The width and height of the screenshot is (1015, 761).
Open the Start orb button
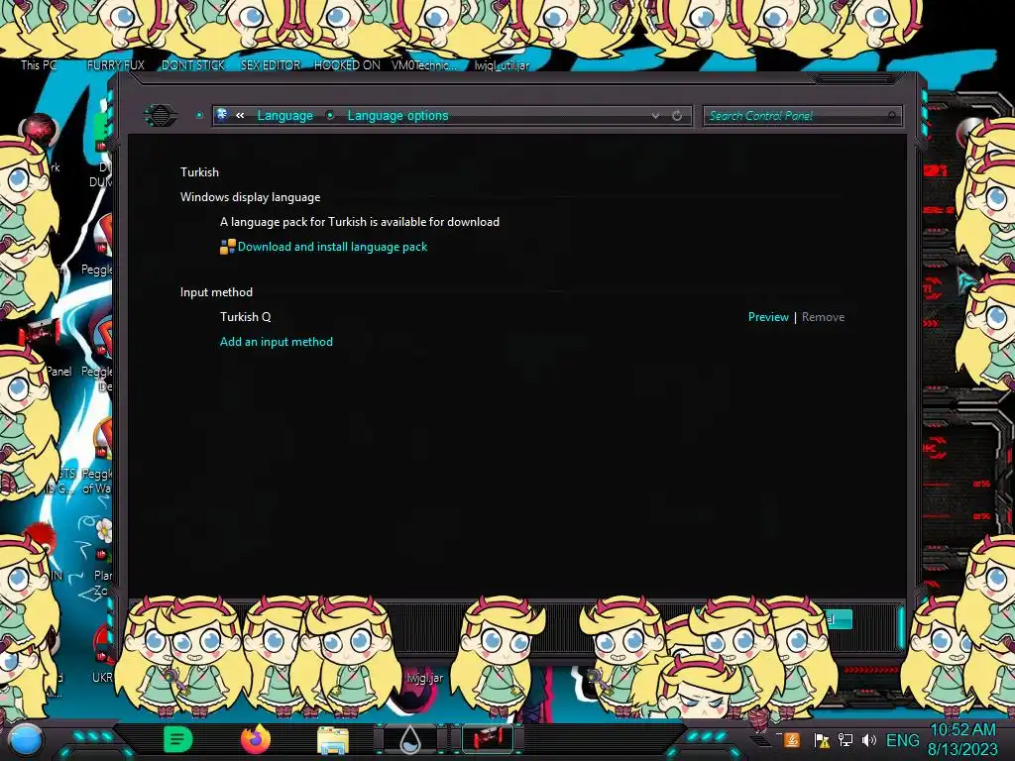point(25,741)
